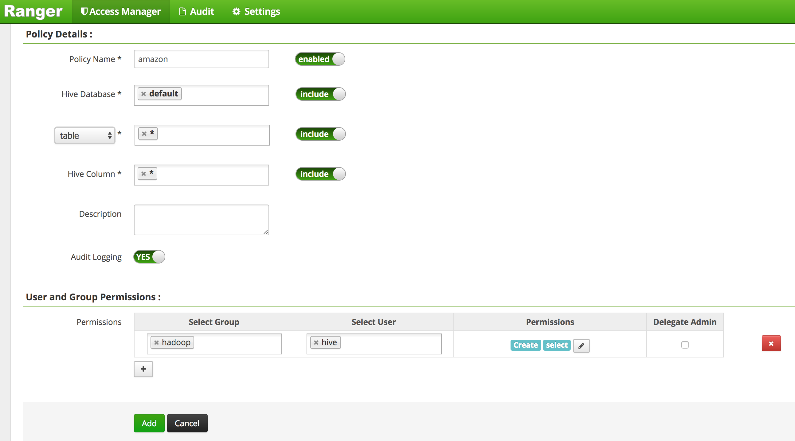Open the table resource type dropdown
Viewport: 795px width, 441px height.
coord(84,135)
